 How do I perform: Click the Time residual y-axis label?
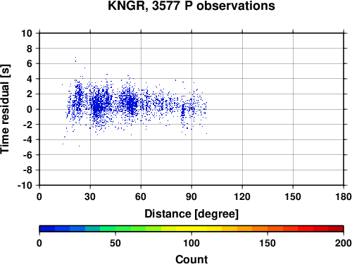click(x=5, y=109)
